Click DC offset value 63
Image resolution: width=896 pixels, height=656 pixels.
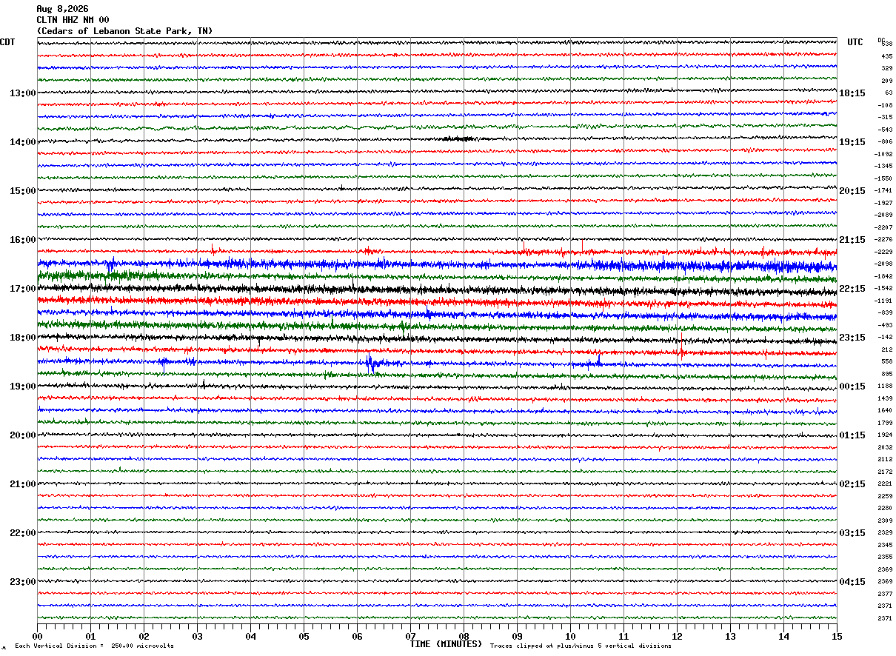click(888, 93)
